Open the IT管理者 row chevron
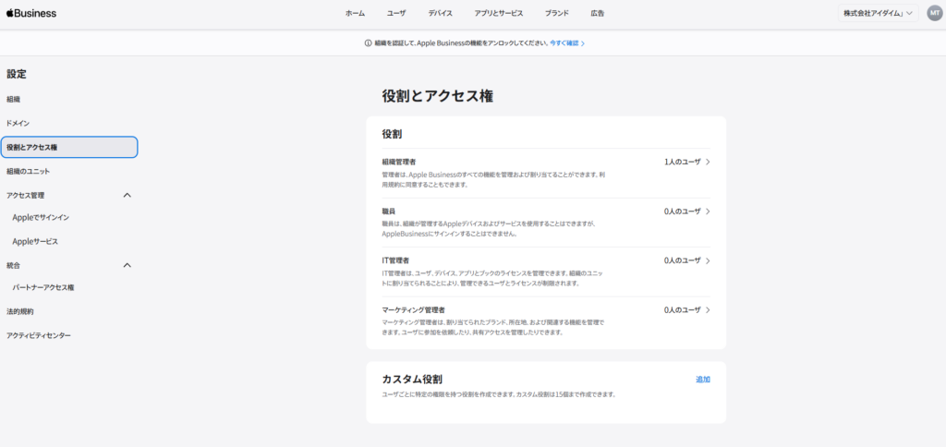 coord(708,260)
